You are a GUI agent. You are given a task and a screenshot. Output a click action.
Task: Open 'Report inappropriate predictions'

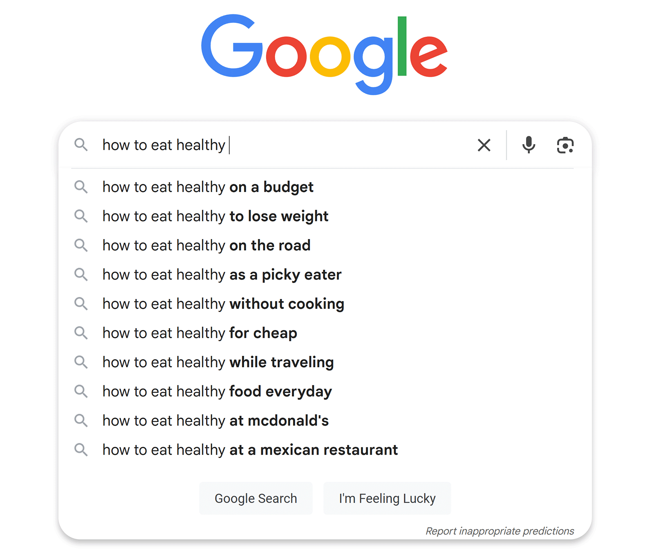pos(499,531)
